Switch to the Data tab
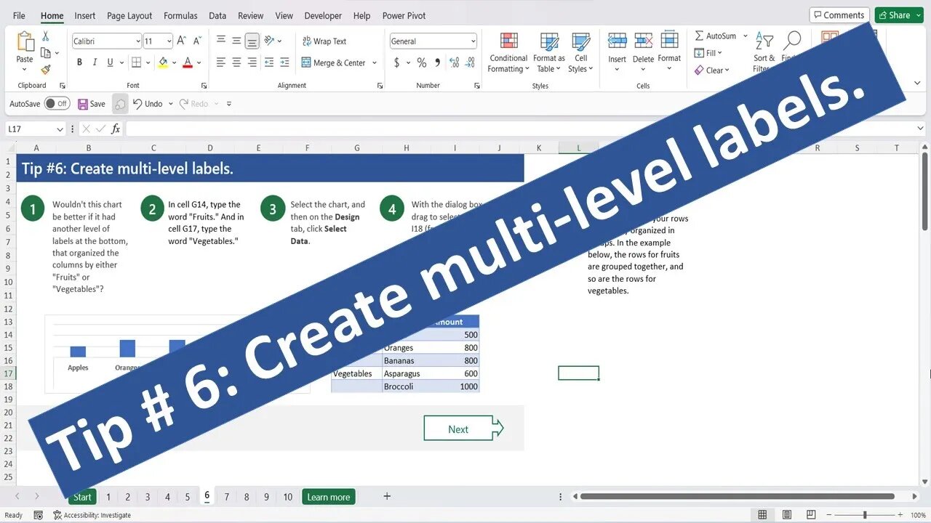 pos(217,15)
